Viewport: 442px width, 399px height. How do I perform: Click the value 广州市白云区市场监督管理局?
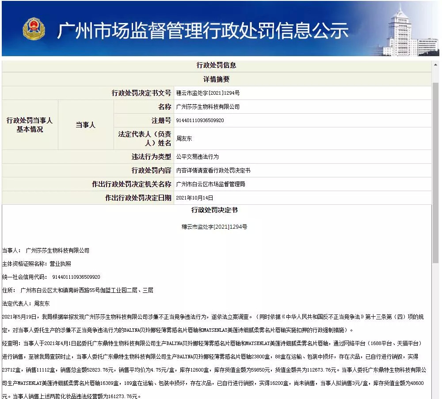coord(210,184)
